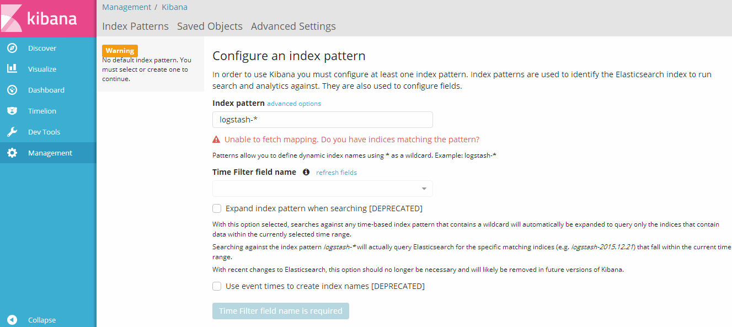Click the refresh fields link
Image resolution: width=732 pixels, height=327 pixels.
click(x=336, y=173)
